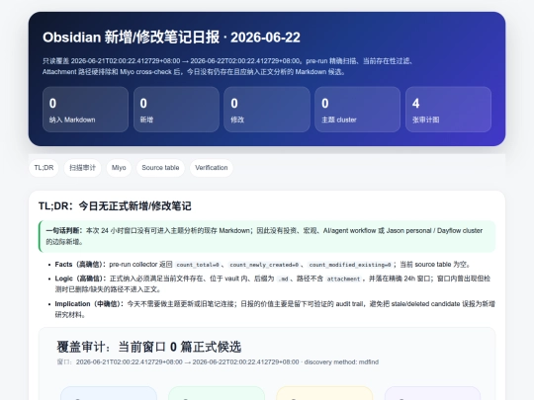Click the 张审计图 stat card showing 4
This screenshot has height=400, width=534.
pyautogui.click(x=448, y=110)
